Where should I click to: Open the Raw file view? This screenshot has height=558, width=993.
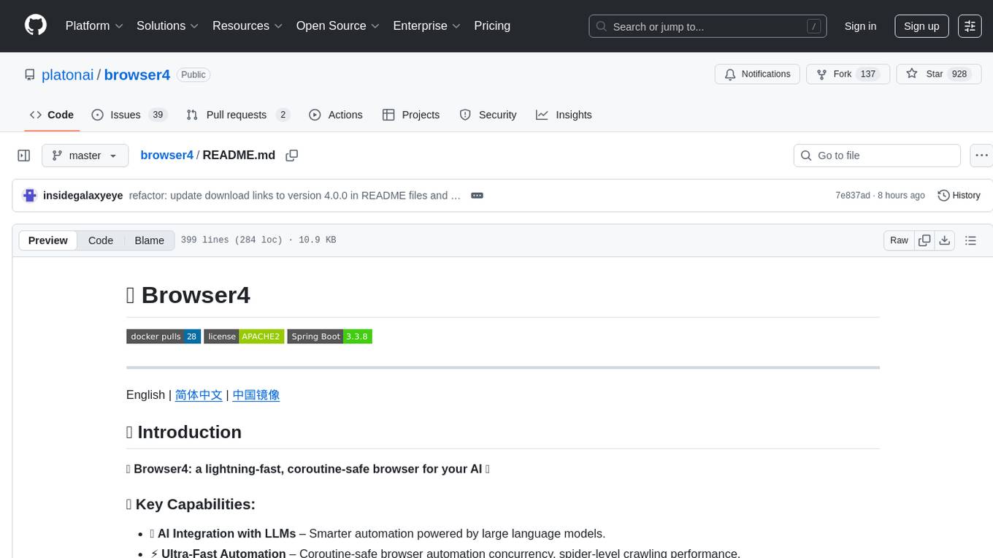click(x=899, y=240)
